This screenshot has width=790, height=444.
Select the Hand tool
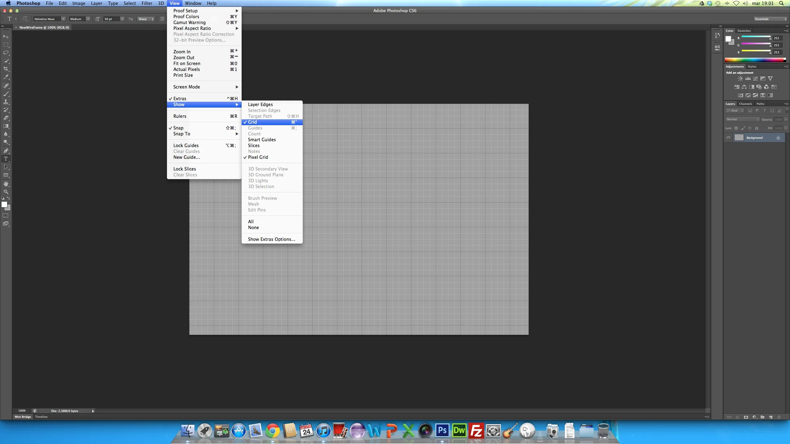click(6, 184)
